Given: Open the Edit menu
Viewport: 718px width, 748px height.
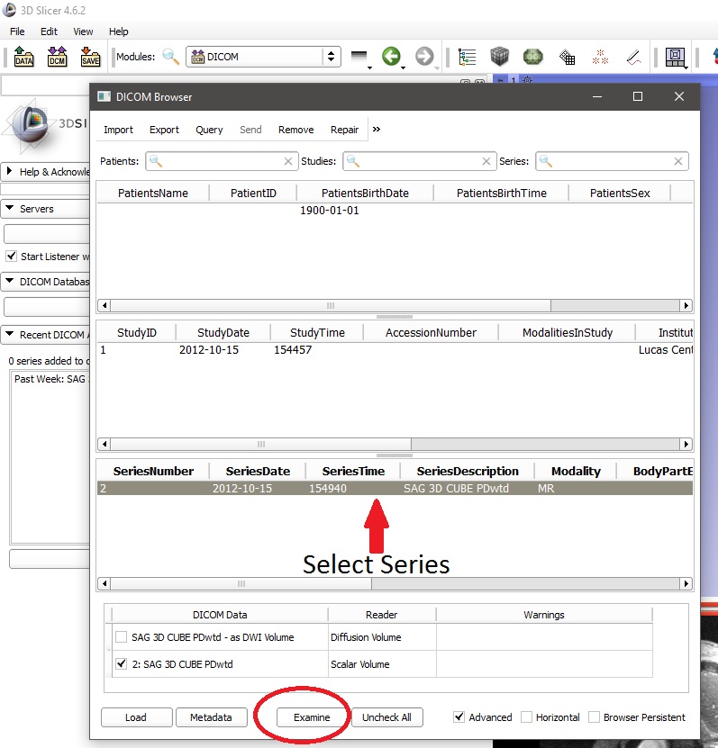Looking at the screenshot, I should [49, 32].
